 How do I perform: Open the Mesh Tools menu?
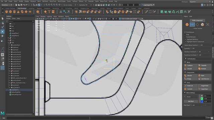click(53, 1)
